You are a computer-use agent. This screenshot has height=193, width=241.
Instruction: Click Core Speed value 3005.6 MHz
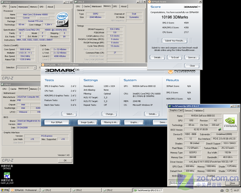[25, 50]
